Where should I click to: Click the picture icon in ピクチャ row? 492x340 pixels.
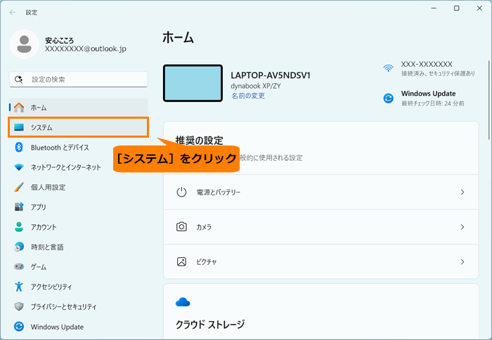pos(181,261)
